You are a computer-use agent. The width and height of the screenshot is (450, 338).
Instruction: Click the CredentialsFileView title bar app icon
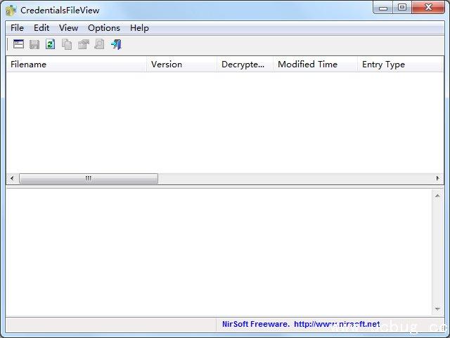11,11
